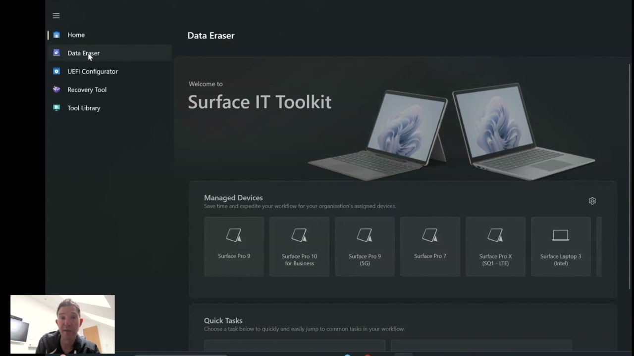Open the Home menu item
634x356 pixels.
click(110, 35)
